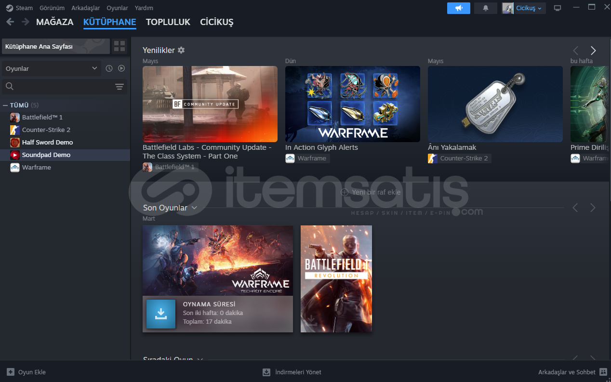This screenshot has width=611, height=382.
Task: Open the Warframe glyph alerts thumbnail
Action: point(353,104)
